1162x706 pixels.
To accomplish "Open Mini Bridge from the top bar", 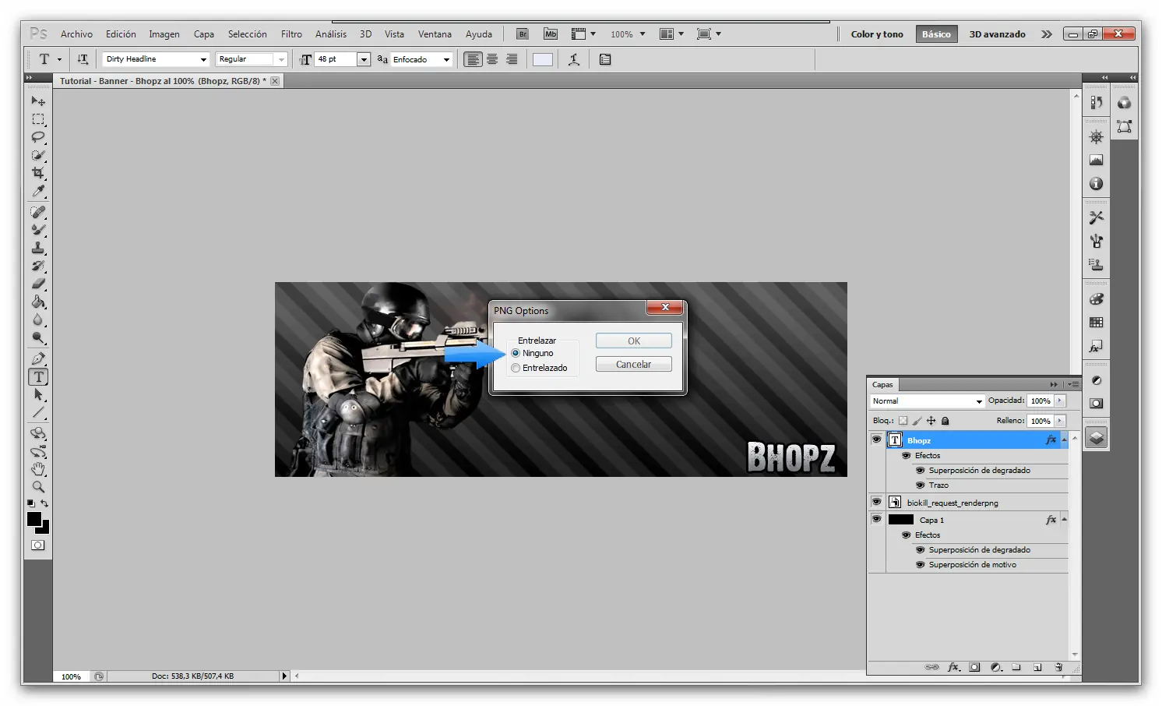I will point(551,34).
